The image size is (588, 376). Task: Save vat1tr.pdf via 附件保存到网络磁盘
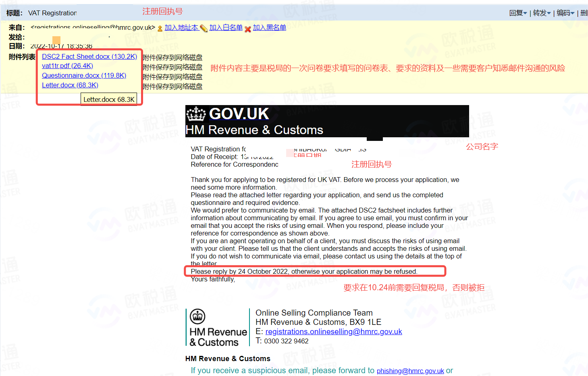tap(172, 67)
